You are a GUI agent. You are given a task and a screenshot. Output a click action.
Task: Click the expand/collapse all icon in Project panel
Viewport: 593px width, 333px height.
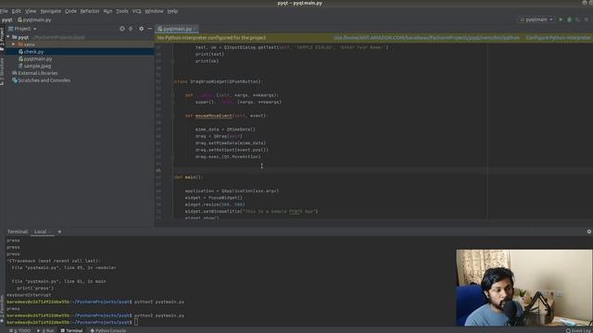[131, 29]
